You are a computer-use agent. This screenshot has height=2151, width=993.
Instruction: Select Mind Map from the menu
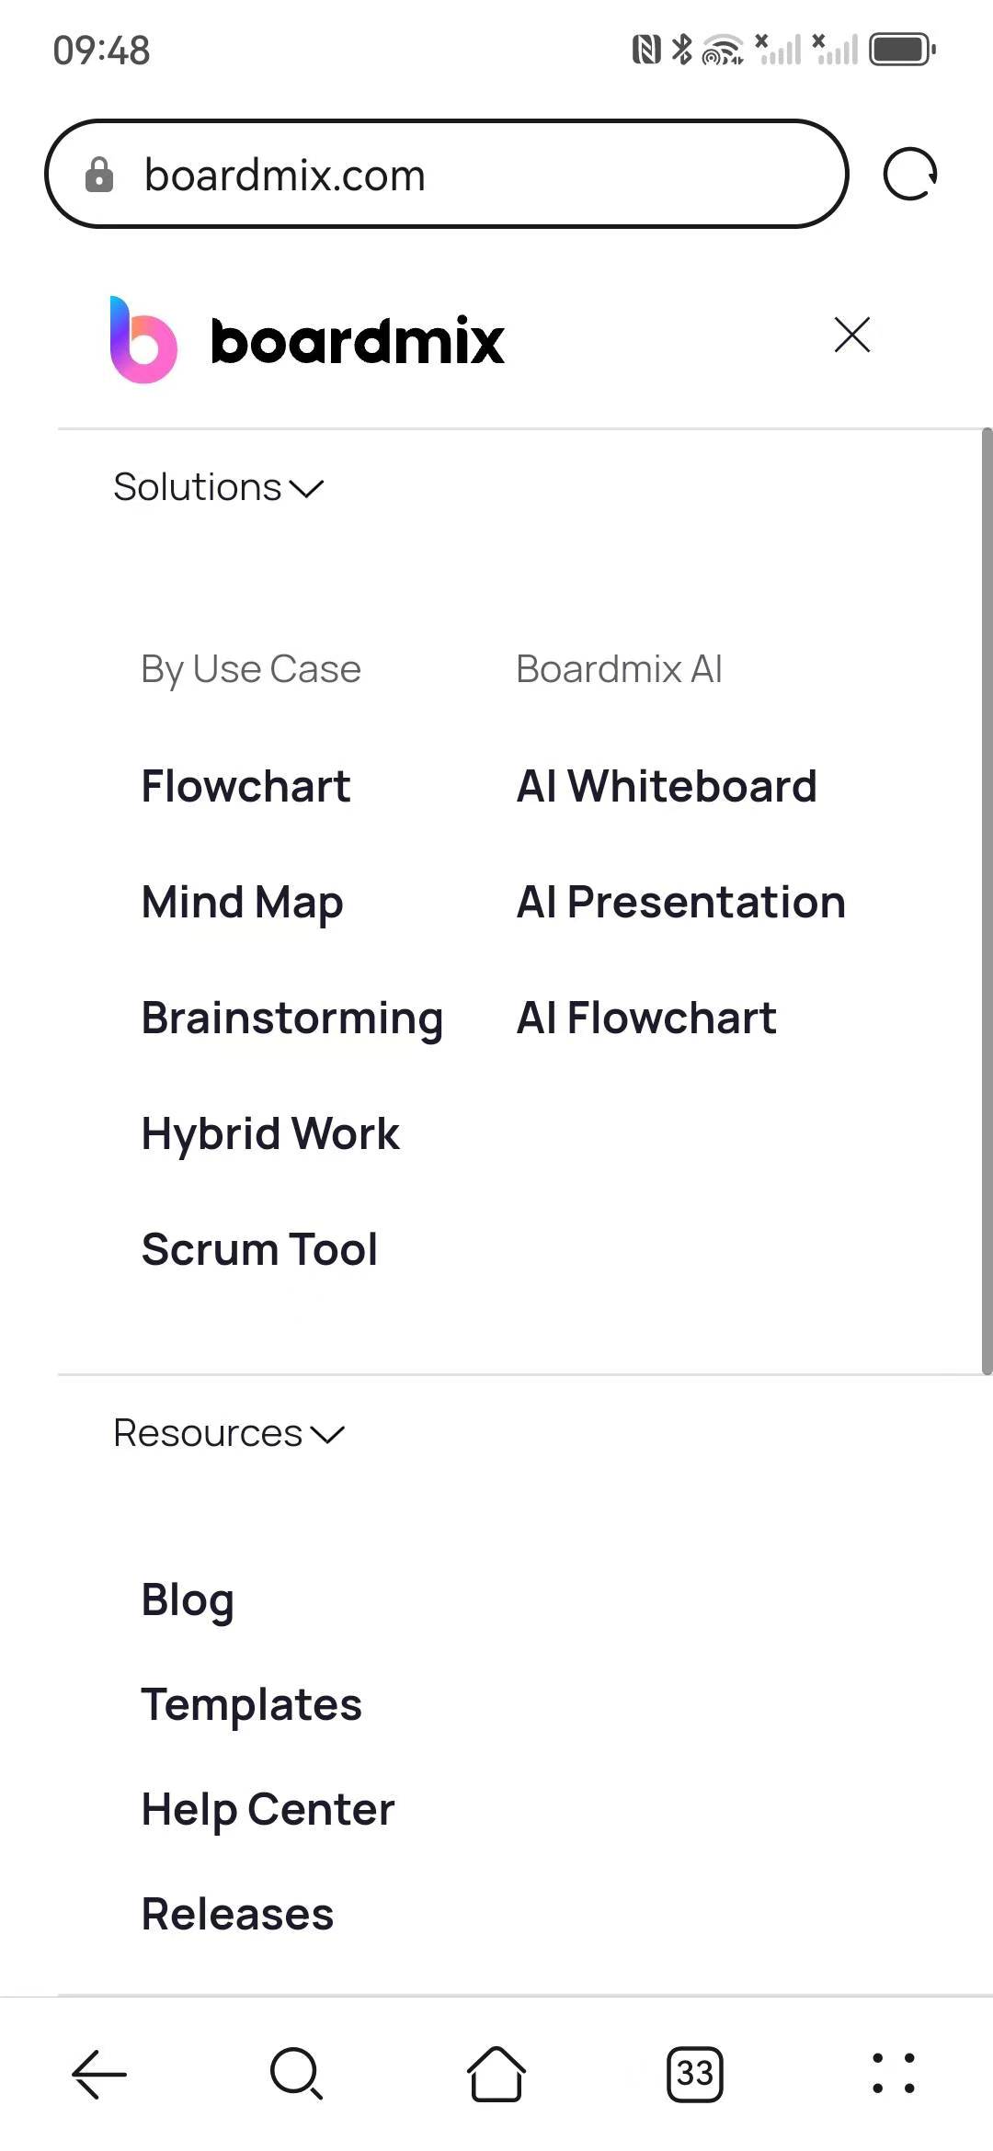tap(242, 903)
